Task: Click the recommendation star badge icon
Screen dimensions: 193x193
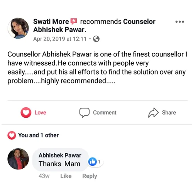Action: [x=74, y=21]
